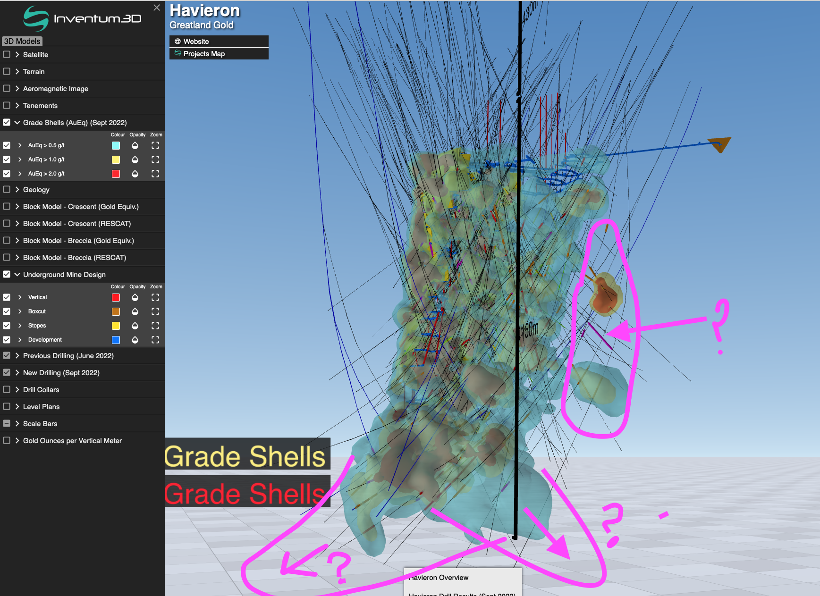The height and width of the screenshot is (596, 820).
Task: Uncheck Grade Shells (AuEq) layer
Action: (x=7, y=122)
